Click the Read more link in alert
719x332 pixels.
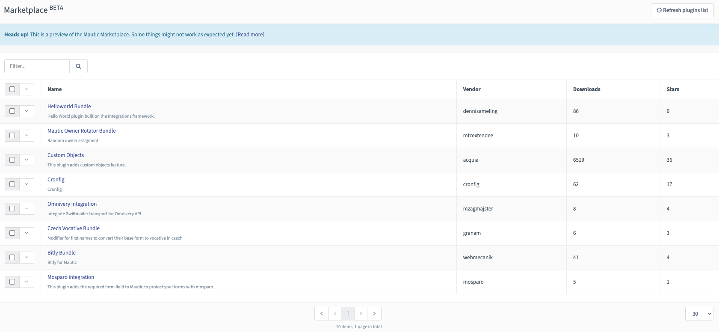pyautogui.click(x=250, y=35)
